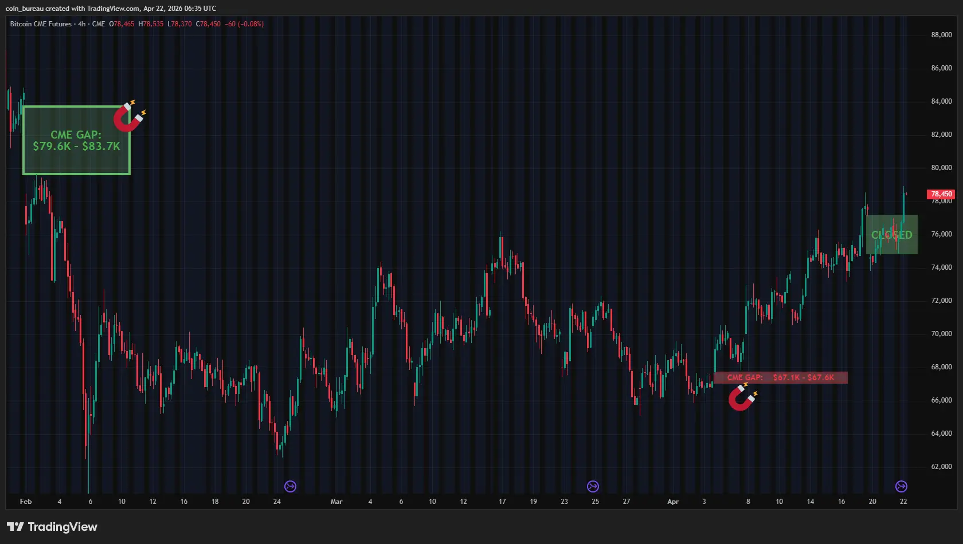The image size is (963, 544).
Task: Open the rollover event icon near Mar 25
Action: click(593, 486)
